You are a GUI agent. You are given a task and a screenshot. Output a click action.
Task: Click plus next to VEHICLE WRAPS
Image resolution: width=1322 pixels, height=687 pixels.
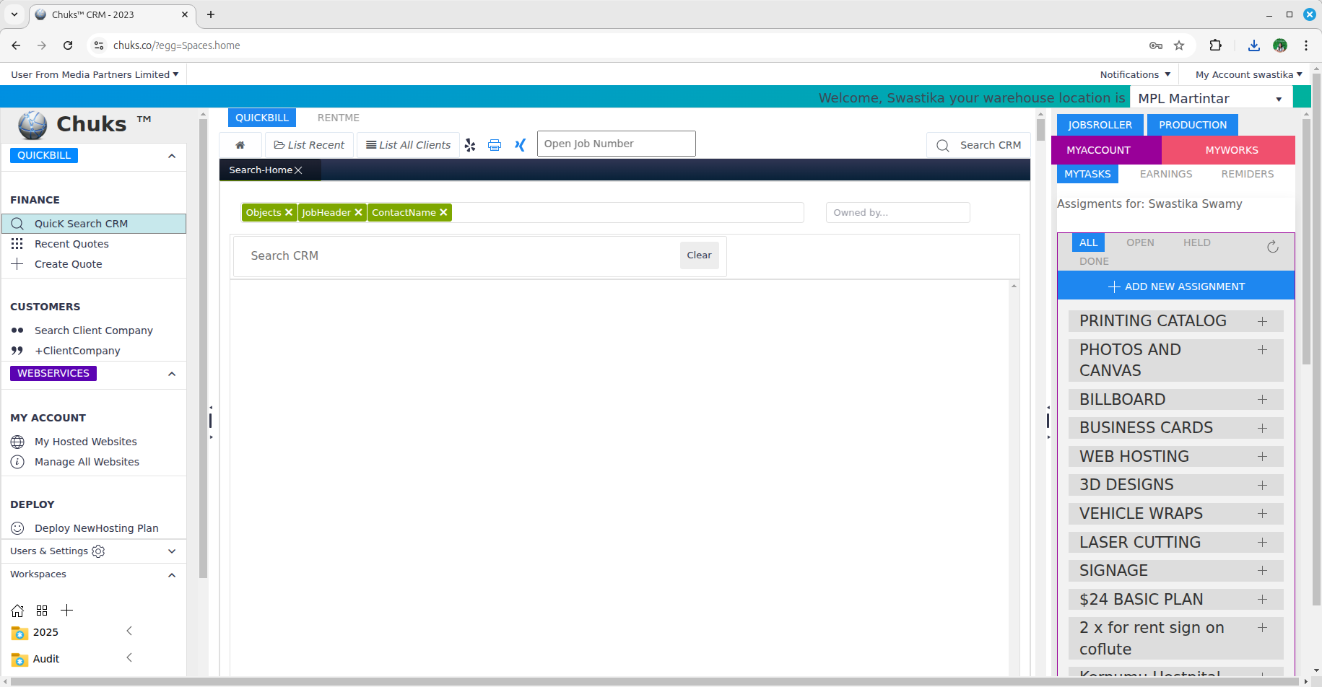click(x=1262, y=514)
